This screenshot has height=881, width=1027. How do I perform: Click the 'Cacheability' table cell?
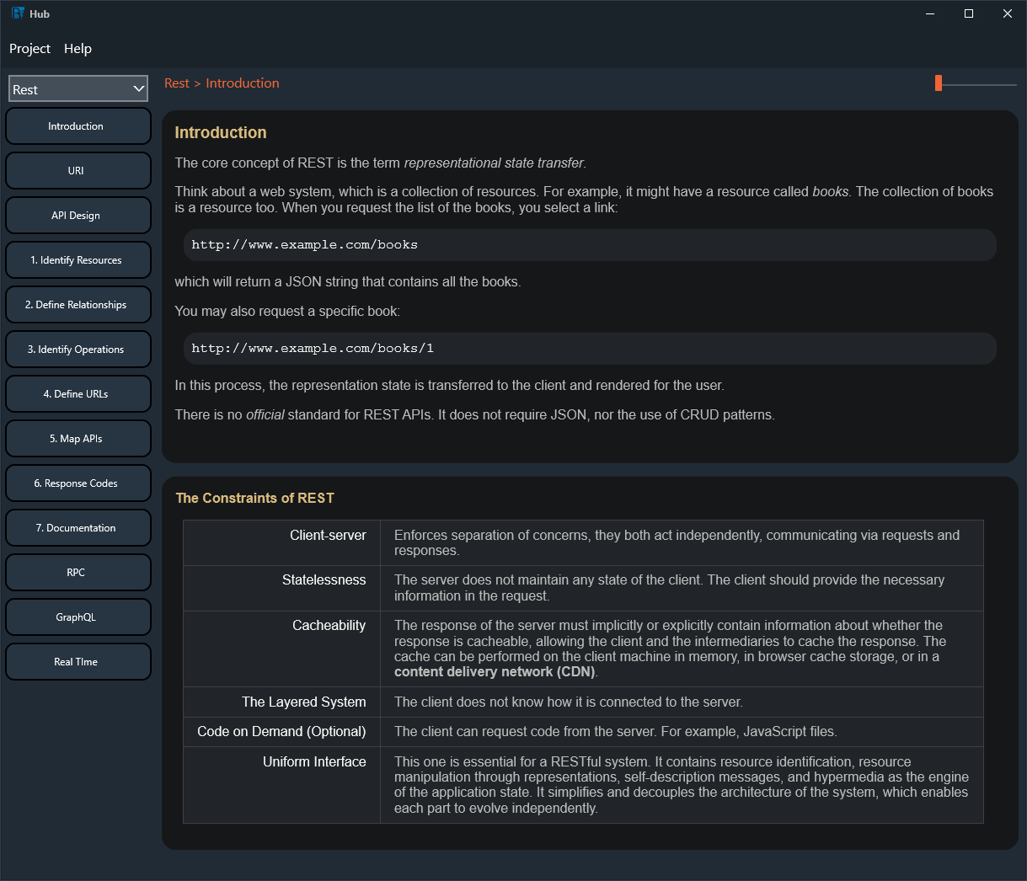(x=281, y=649)
